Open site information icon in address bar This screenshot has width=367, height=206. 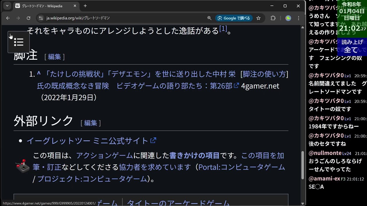(x=41, y=18)
